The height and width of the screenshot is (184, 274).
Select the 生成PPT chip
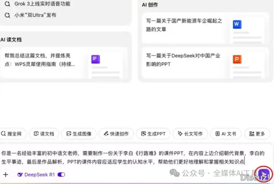click(153, 134)
